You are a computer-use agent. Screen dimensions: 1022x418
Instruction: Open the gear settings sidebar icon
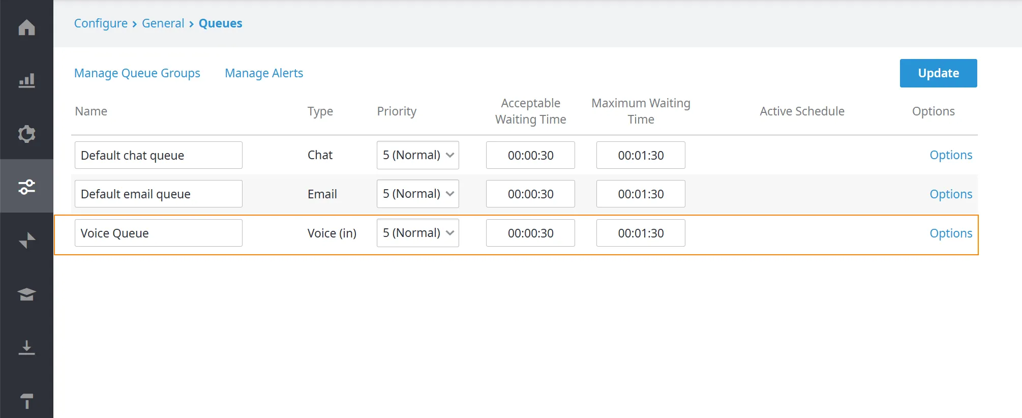click(26, 134)
